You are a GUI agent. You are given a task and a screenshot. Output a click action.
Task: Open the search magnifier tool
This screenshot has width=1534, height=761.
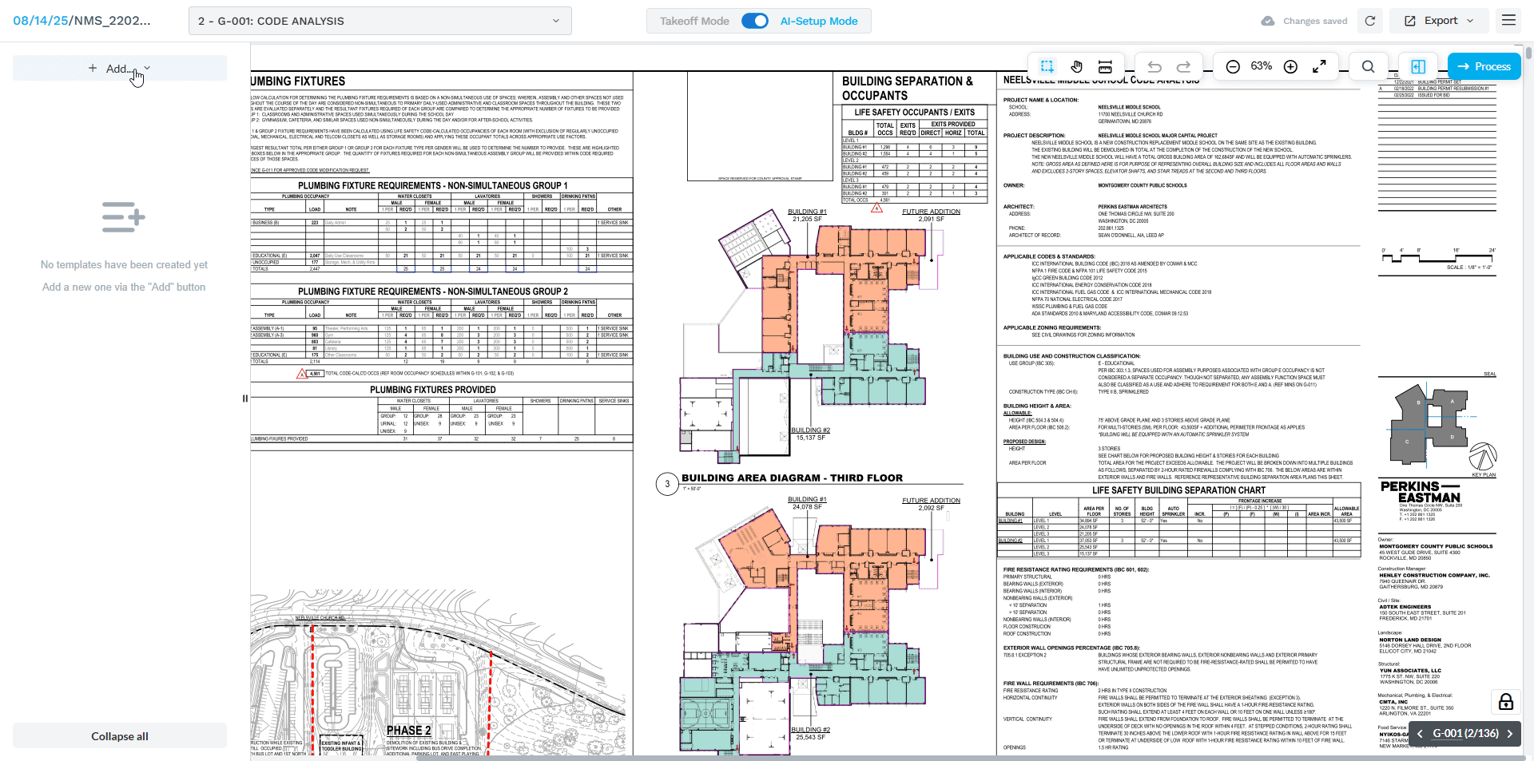click(1368, 66)
